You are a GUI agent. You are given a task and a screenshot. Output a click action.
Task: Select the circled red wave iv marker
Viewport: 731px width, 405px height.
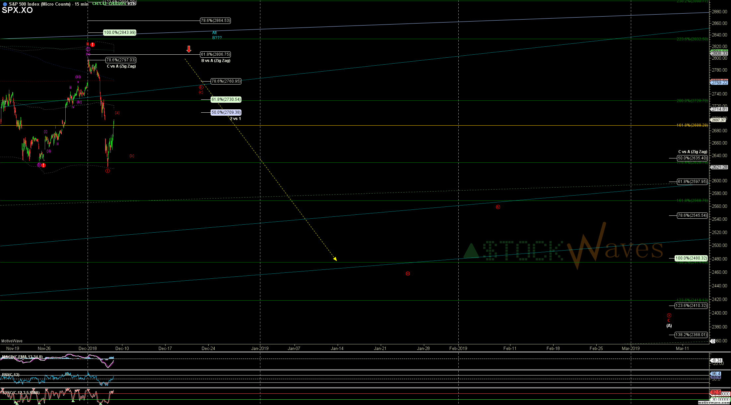tap(498, 207)
